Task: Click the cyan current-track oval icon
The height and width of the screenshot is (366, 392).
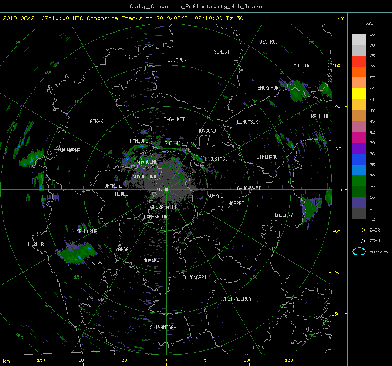Action: (x=359, y=252)
